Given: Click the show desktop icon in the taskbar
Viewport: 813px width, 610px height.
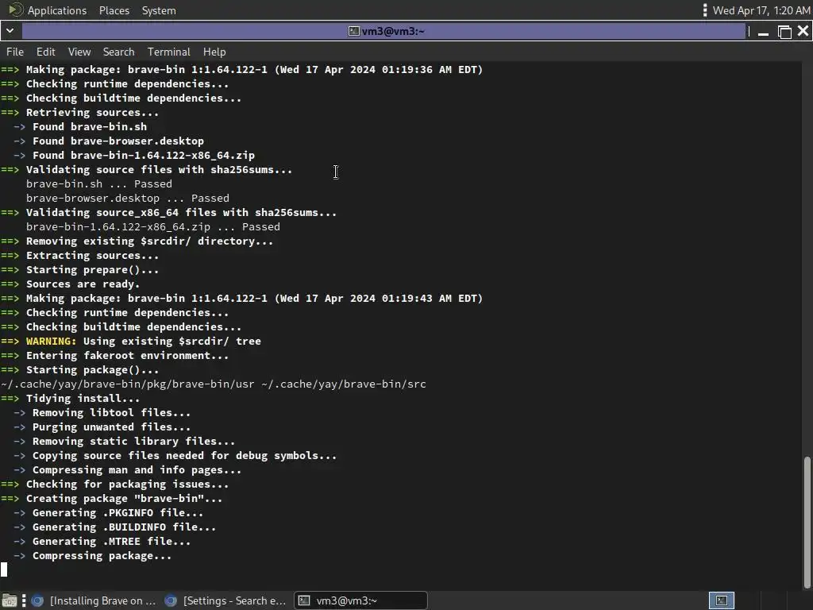Looking at the screenshot, I should coord(10,600).
